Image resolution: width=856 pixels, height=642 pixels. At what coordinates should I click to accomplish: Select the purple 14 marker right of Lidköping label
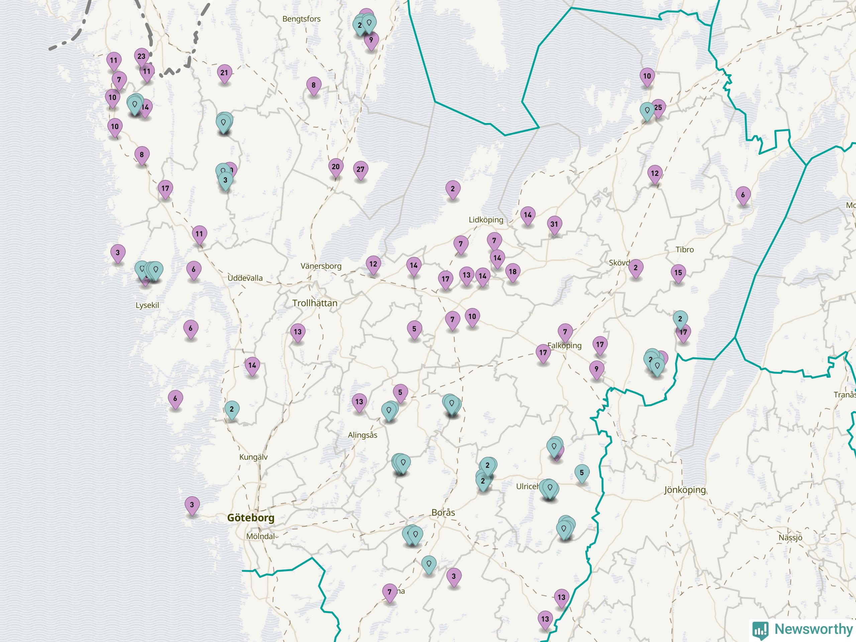528,216
